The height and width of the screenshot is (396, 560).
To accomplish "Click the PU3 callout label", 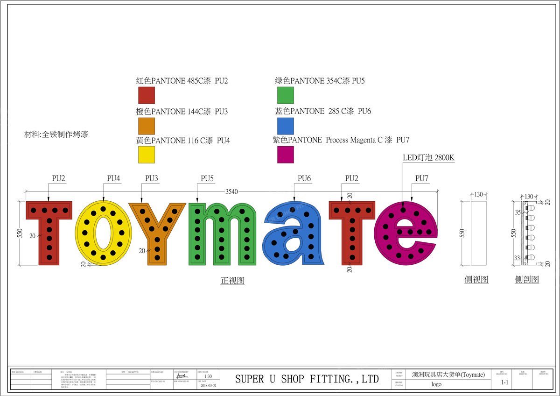I will [x=152, y=178].
